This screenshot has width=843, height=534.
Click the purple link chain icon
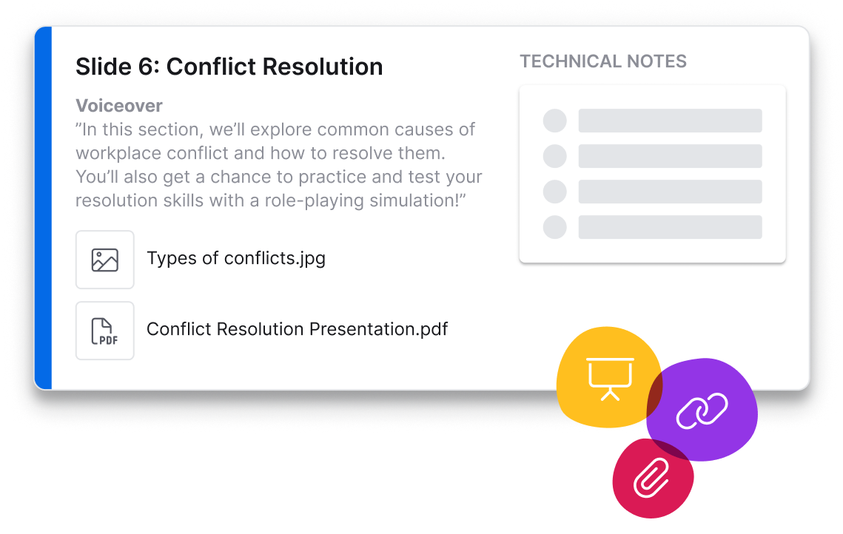pyautogui.click(x=702, y=410)
